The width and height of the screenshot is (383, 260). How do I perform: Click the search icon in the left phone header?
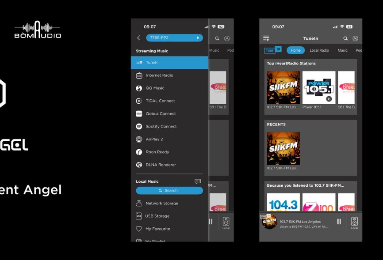(217, 38)
